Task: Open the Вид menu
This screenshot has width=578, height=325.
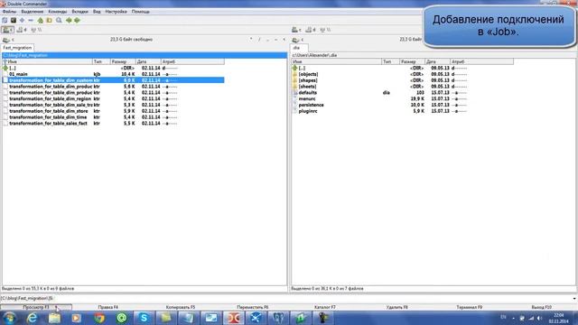Action: (x=97, y=12)
